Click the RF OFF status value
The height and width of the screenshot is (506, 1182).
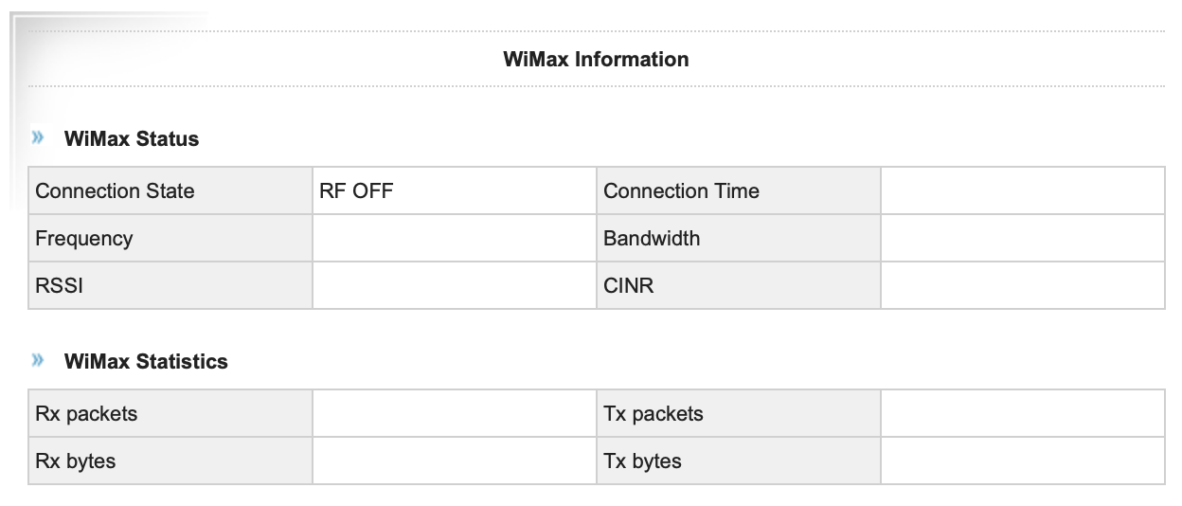tap(356, 191)
